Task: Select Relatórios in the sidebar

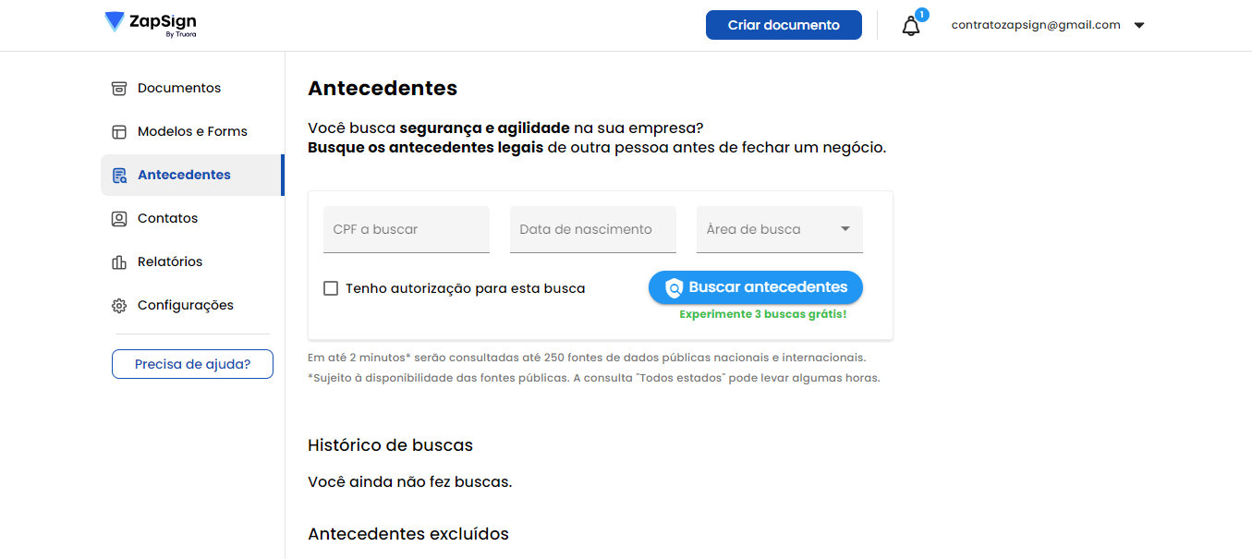Action: tap(170, 262)
